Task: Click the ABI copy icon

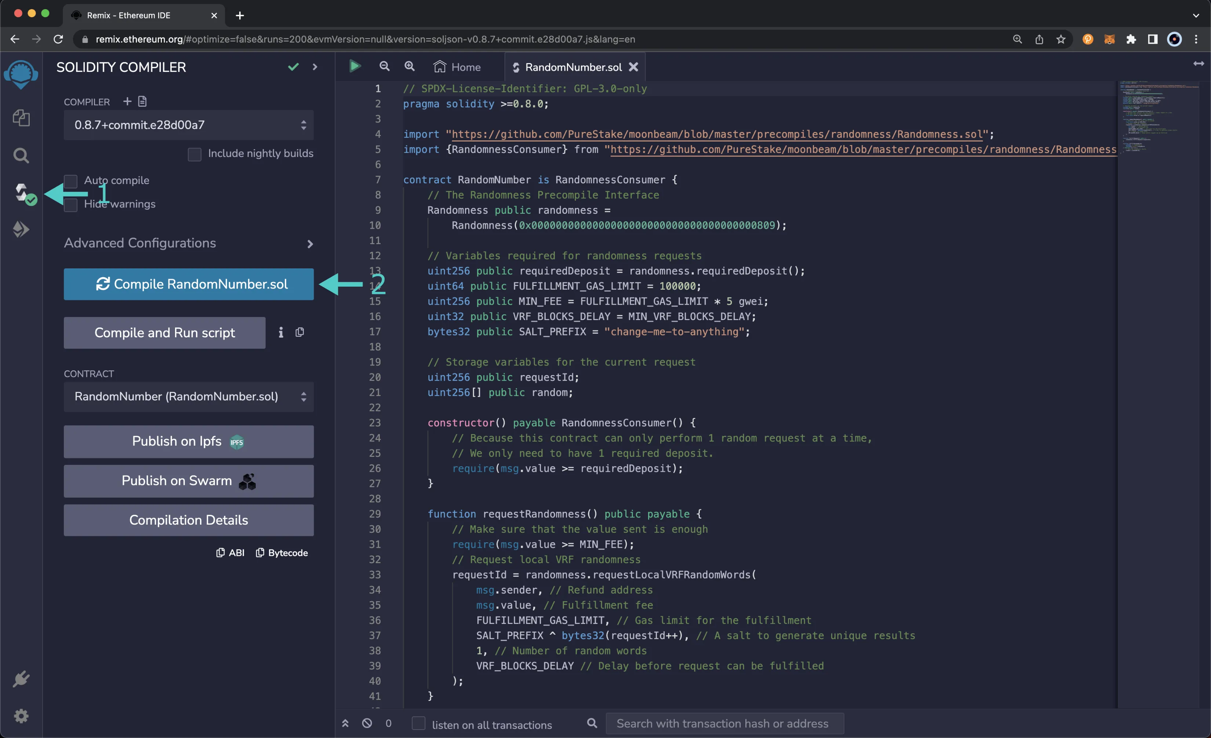Action: coord(221,552)
